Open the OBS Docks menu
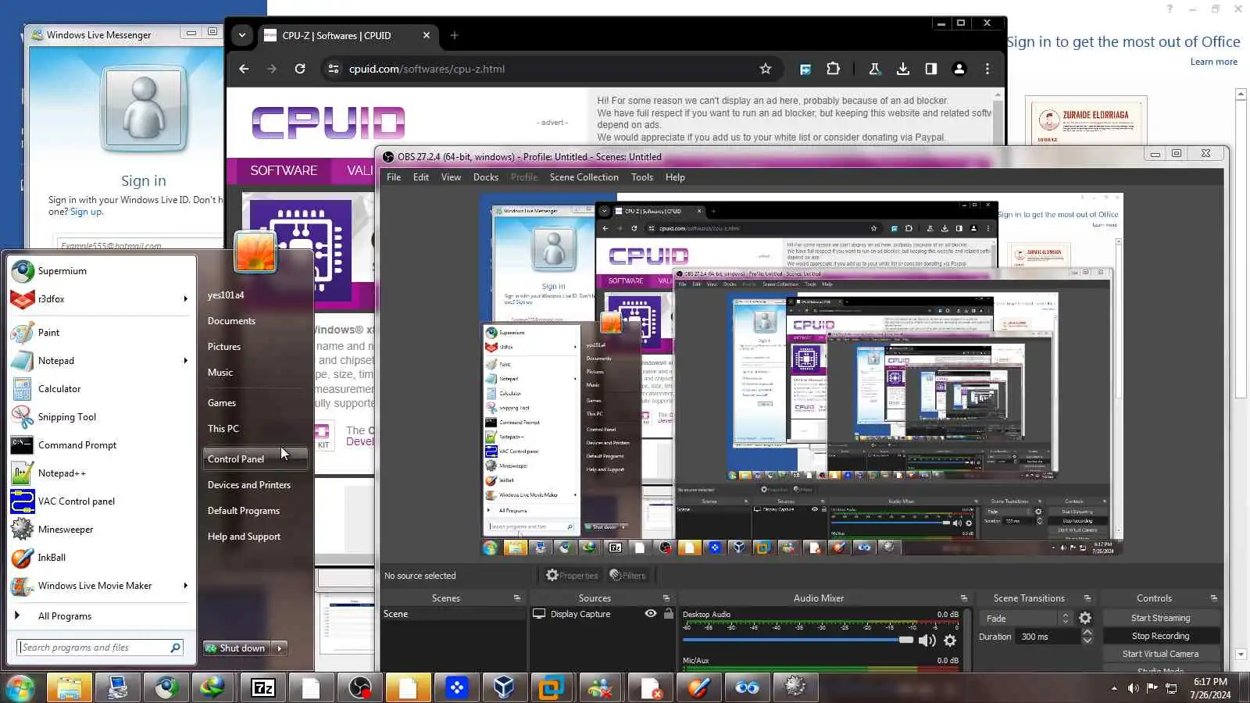Screen dimensions: 1250x703 tap(486, 177)
